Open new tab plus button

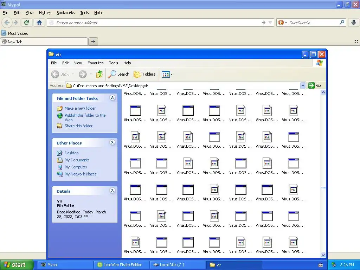(93, 41)
